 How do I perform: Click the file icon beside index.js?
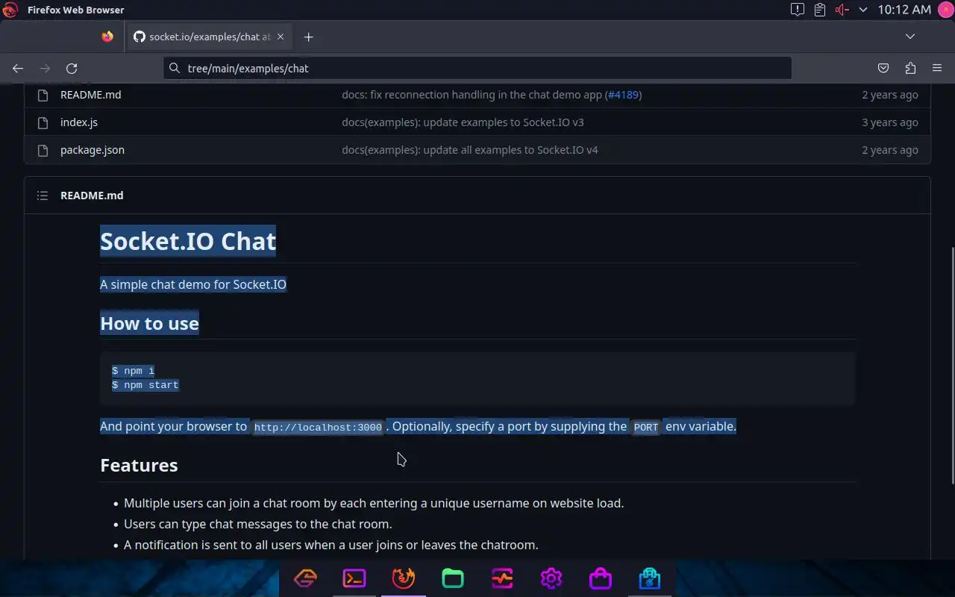[43, 122]
